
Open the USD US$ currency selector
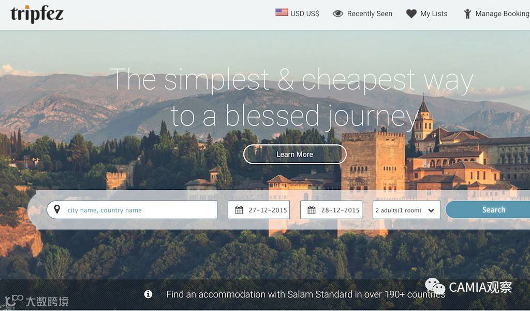297,13
